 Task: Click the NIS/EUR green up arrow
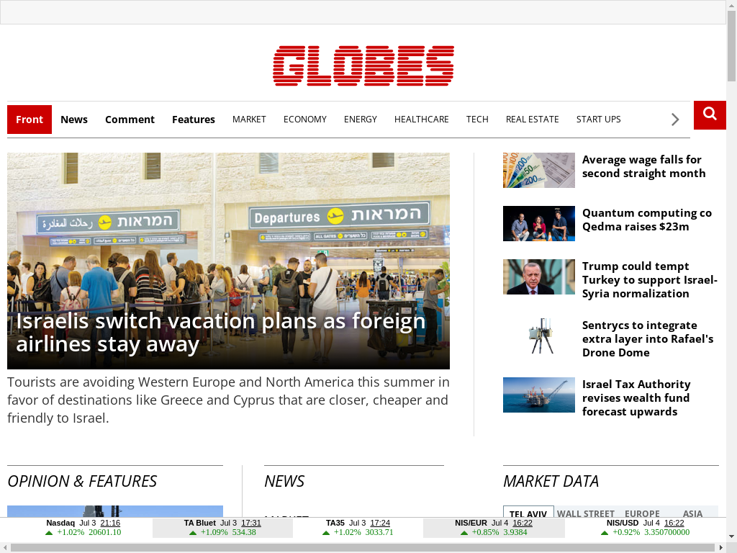[x=464, y=533]
